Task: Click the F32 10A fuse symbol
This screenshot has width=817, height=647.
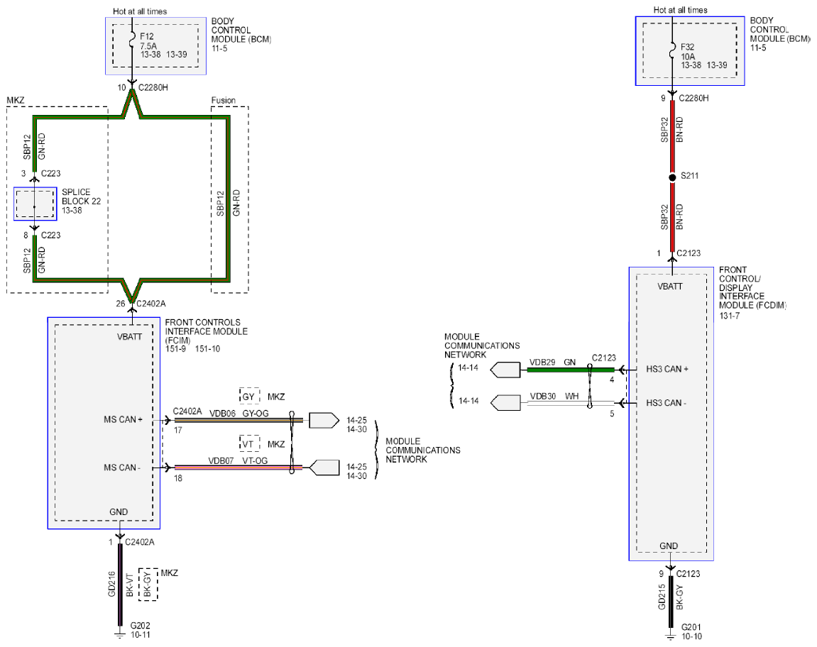Action: (x=673, y=49)
